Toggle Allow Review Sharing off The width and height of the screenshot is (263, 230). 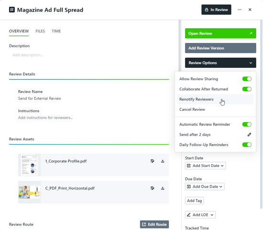click(247, 79)
